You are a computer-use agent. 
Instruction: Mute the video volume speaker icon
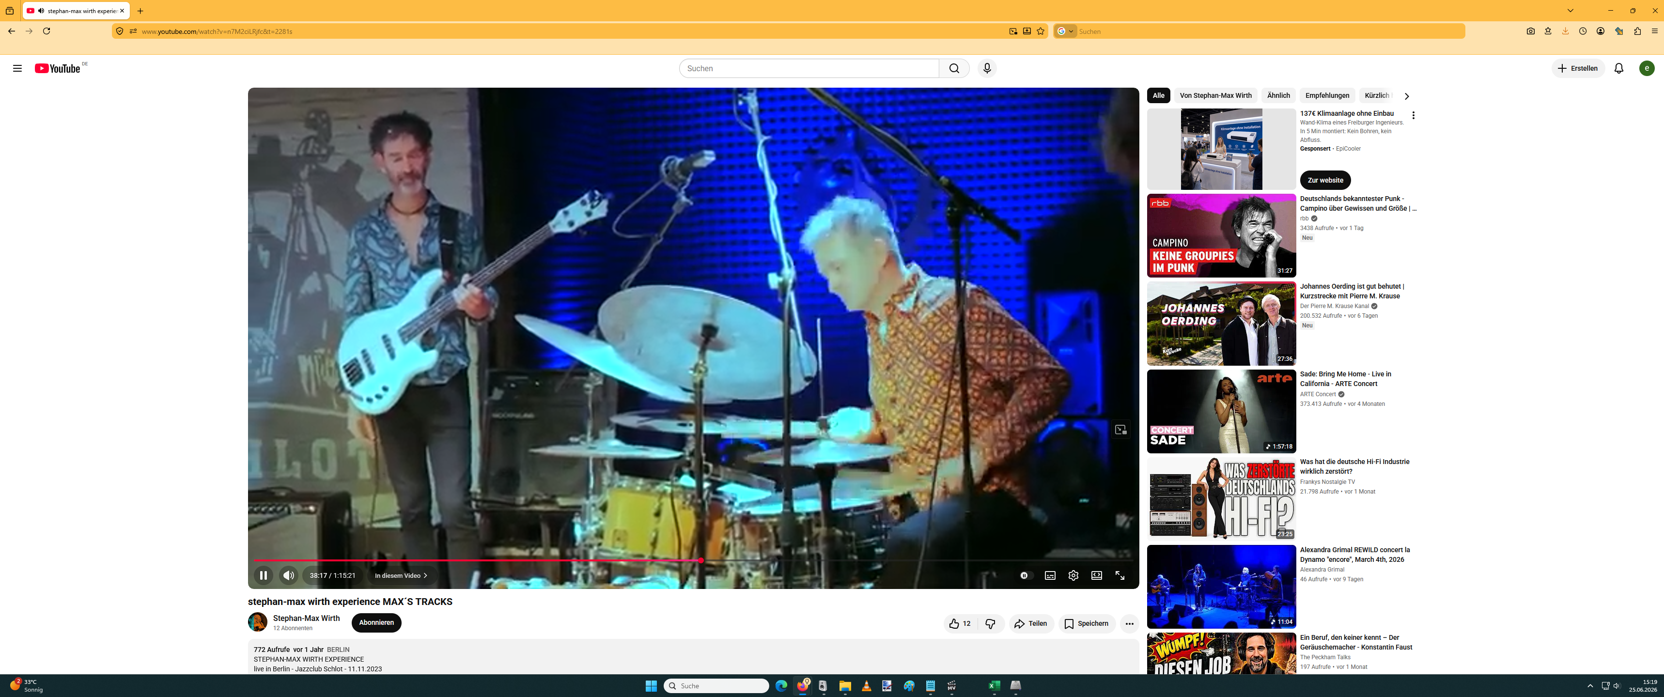289,575
